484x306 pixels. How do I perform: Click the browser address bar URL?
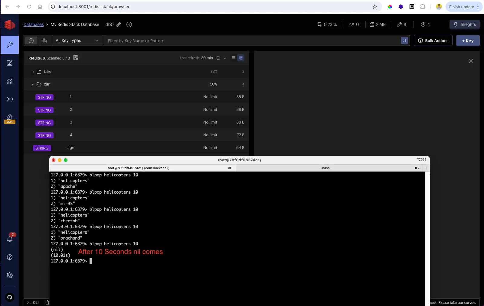pyautogui.click(x=94, y=7)
